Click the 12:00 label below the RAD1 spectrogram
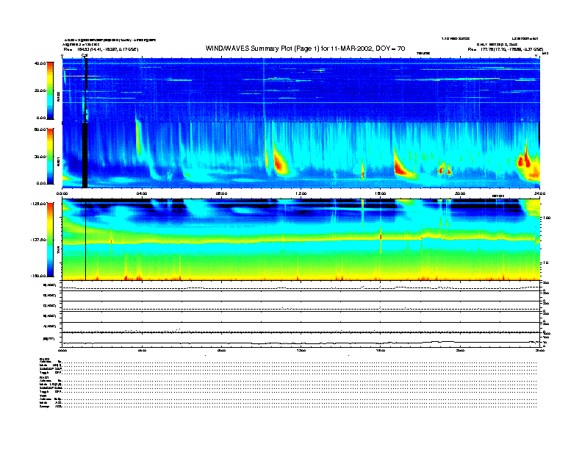Viewport: 582px width, 450px height. [301, 193]
